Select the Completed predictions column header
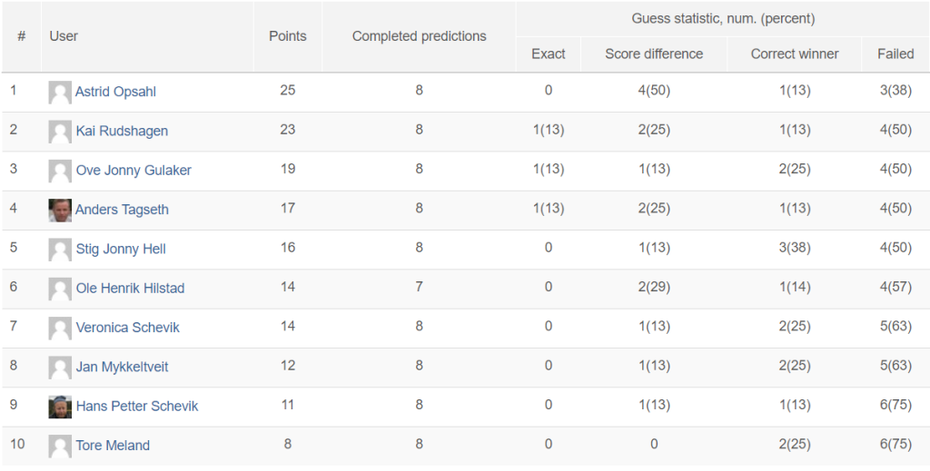 coord(420,36)
